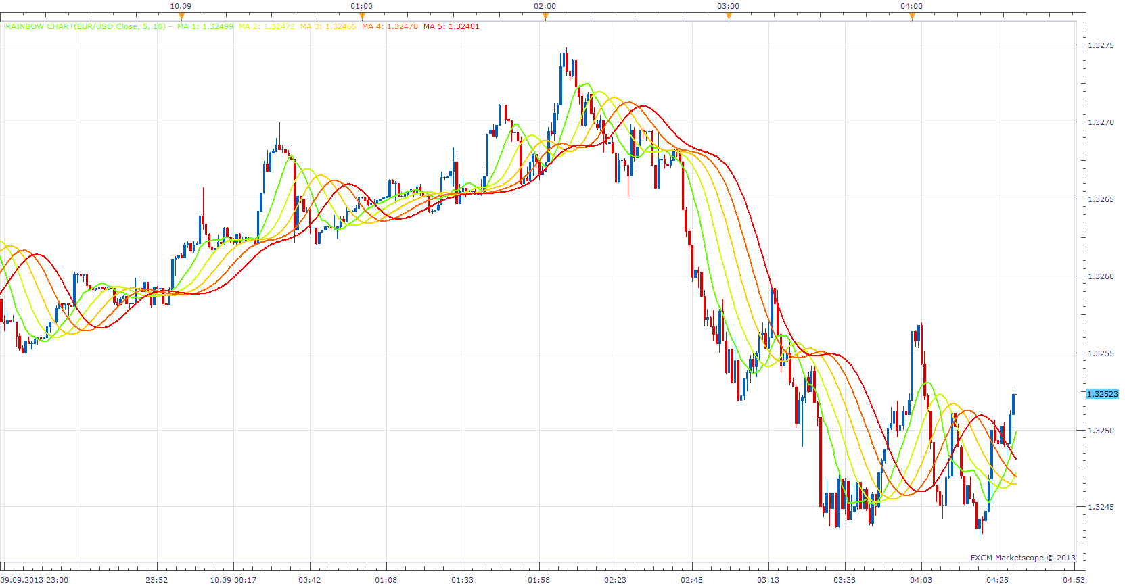
Task: Click the 09.09.2013 23:00 time label
Action: (x=35, y=580)
